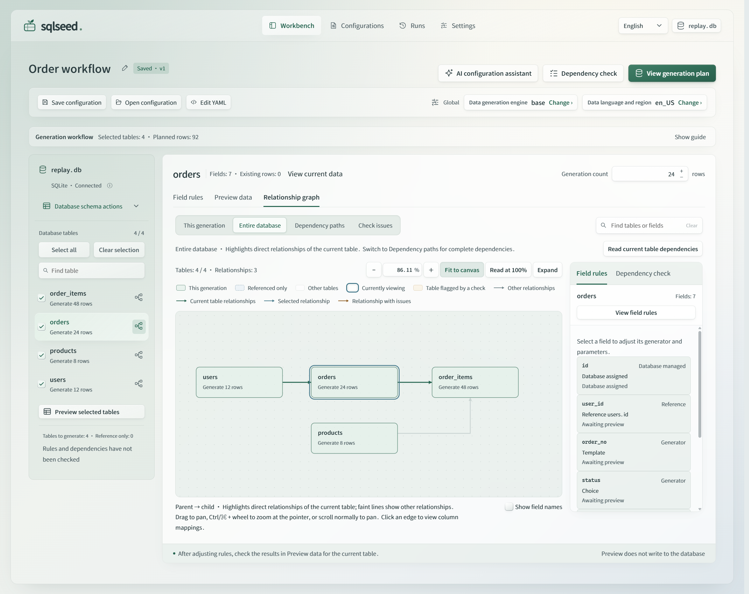The height and width of the screenshot is (594, 749).
Task: Click Save configuration
Action: point(72,102)
